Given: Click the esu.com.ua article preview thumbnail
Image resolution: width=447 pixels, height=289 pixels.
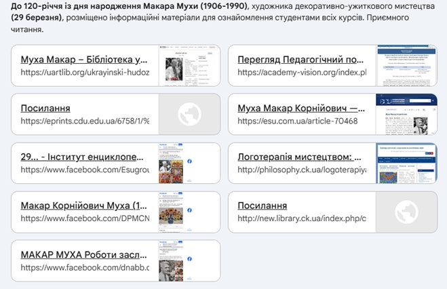Looking at the screenshot, I should point(406,115).
